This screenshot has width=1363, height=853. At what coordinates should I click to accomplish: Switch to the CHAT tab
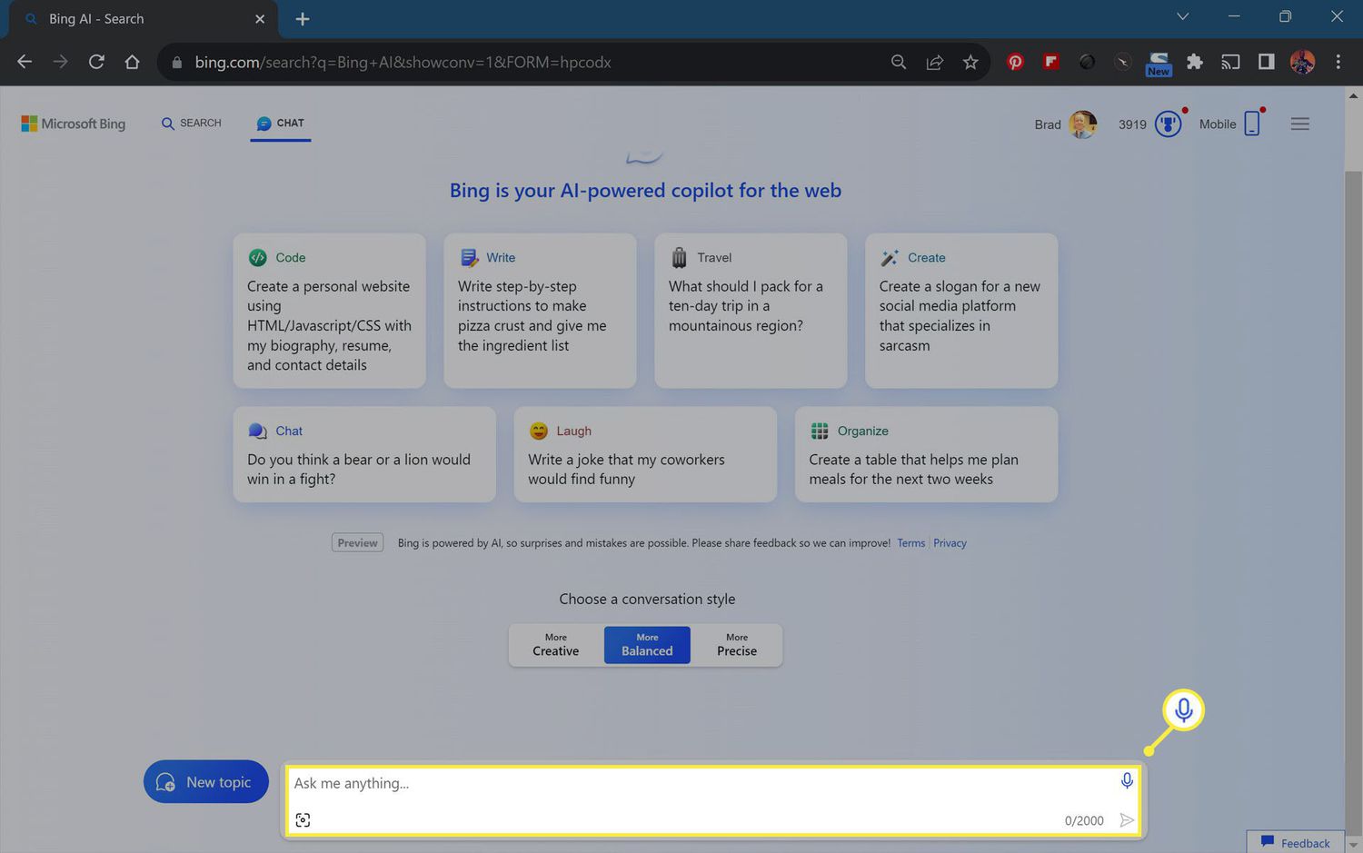(x=281, y=124)
